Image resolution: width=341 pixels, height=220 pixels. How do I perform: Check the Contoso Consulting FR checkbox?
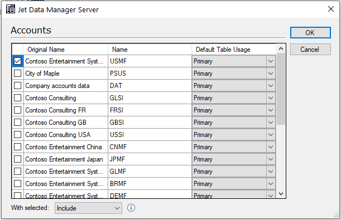click(18, 110)
